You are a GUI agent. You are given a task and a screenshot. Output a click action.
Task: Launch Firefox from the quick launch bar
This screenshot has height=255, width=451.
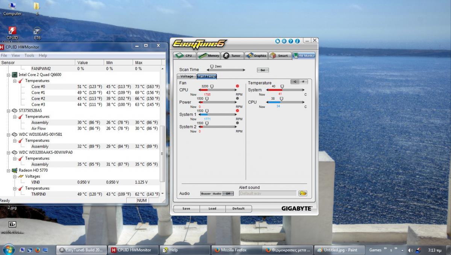pyautogui.click(x=37, y=250)
